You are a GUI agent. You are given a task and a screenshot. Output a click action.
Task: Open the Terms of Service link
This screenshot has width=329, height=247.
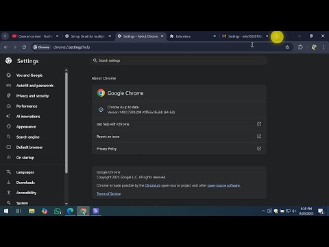(108, 193)
